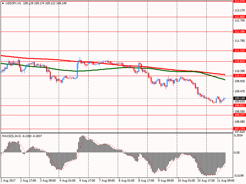Click the 111.780 price scale value
Viewport: 246px width, 184px height.
[x=240, y=41]
